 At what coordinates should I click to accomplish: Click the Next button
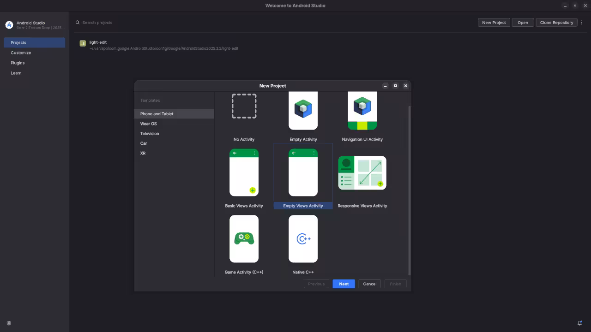click(x=344, y=284)
